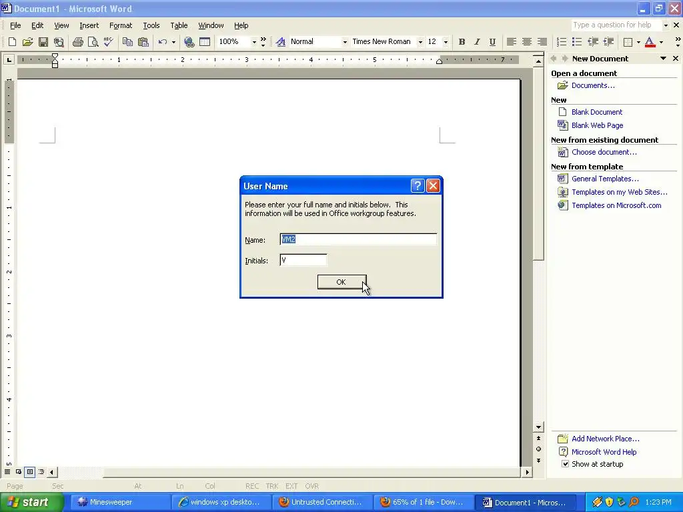Go back in the task pane

point(554,59)
